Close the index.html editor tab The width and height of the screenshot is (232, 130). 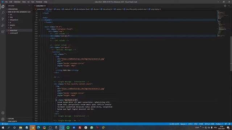pos(45,6)
